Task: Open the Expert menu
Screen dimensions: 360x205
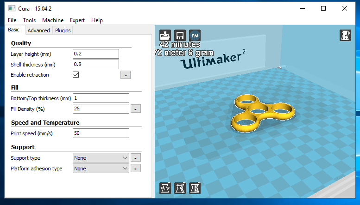Action: (77, 20)
